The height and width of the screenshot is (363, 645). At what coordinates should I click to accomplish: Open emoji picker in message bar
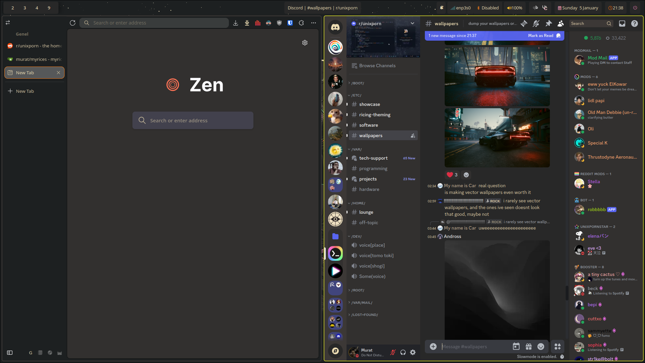[541, 347]
